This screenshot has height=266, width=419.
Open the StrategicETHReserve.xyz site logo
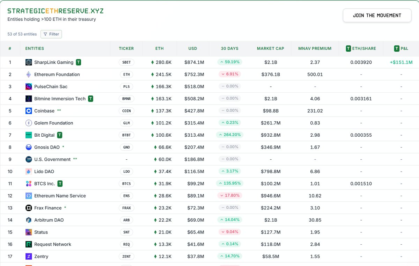click(x=56, y=11)
